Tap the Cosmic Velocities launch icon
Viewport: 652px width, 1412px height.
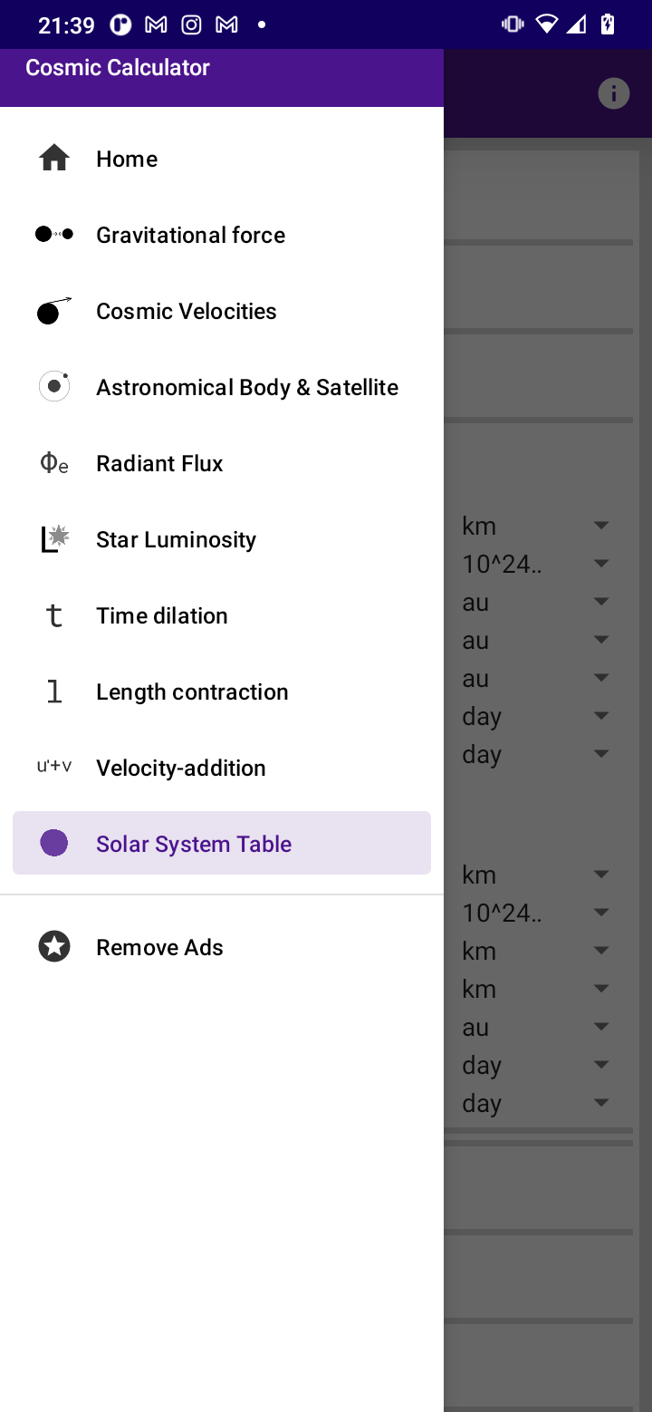coord(54,311)
